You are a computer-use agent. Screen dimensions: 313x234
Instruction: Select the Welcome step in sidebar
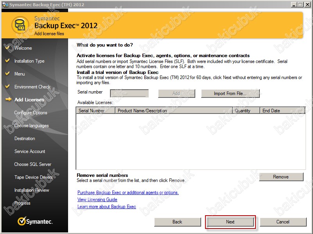(x=23, y=48)
